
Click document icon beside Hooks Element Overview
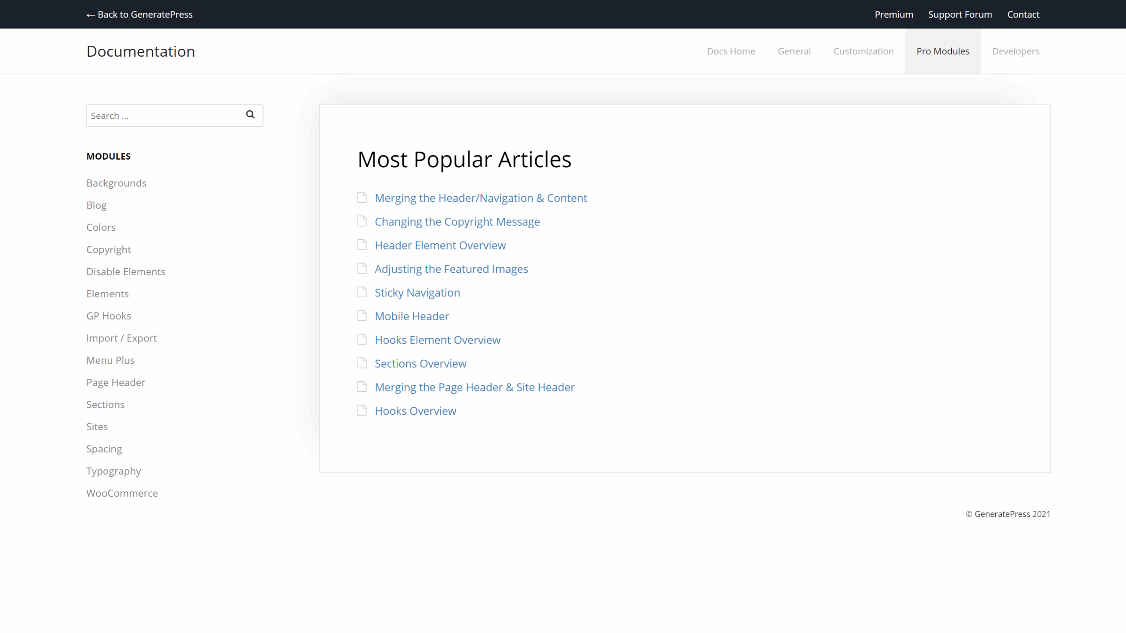(x=362, y=340)
